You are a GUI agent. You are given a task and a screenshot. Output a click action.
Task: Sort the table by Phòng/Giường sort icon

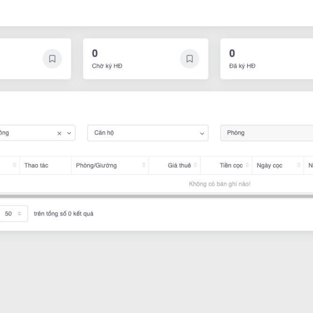point(144,165)
